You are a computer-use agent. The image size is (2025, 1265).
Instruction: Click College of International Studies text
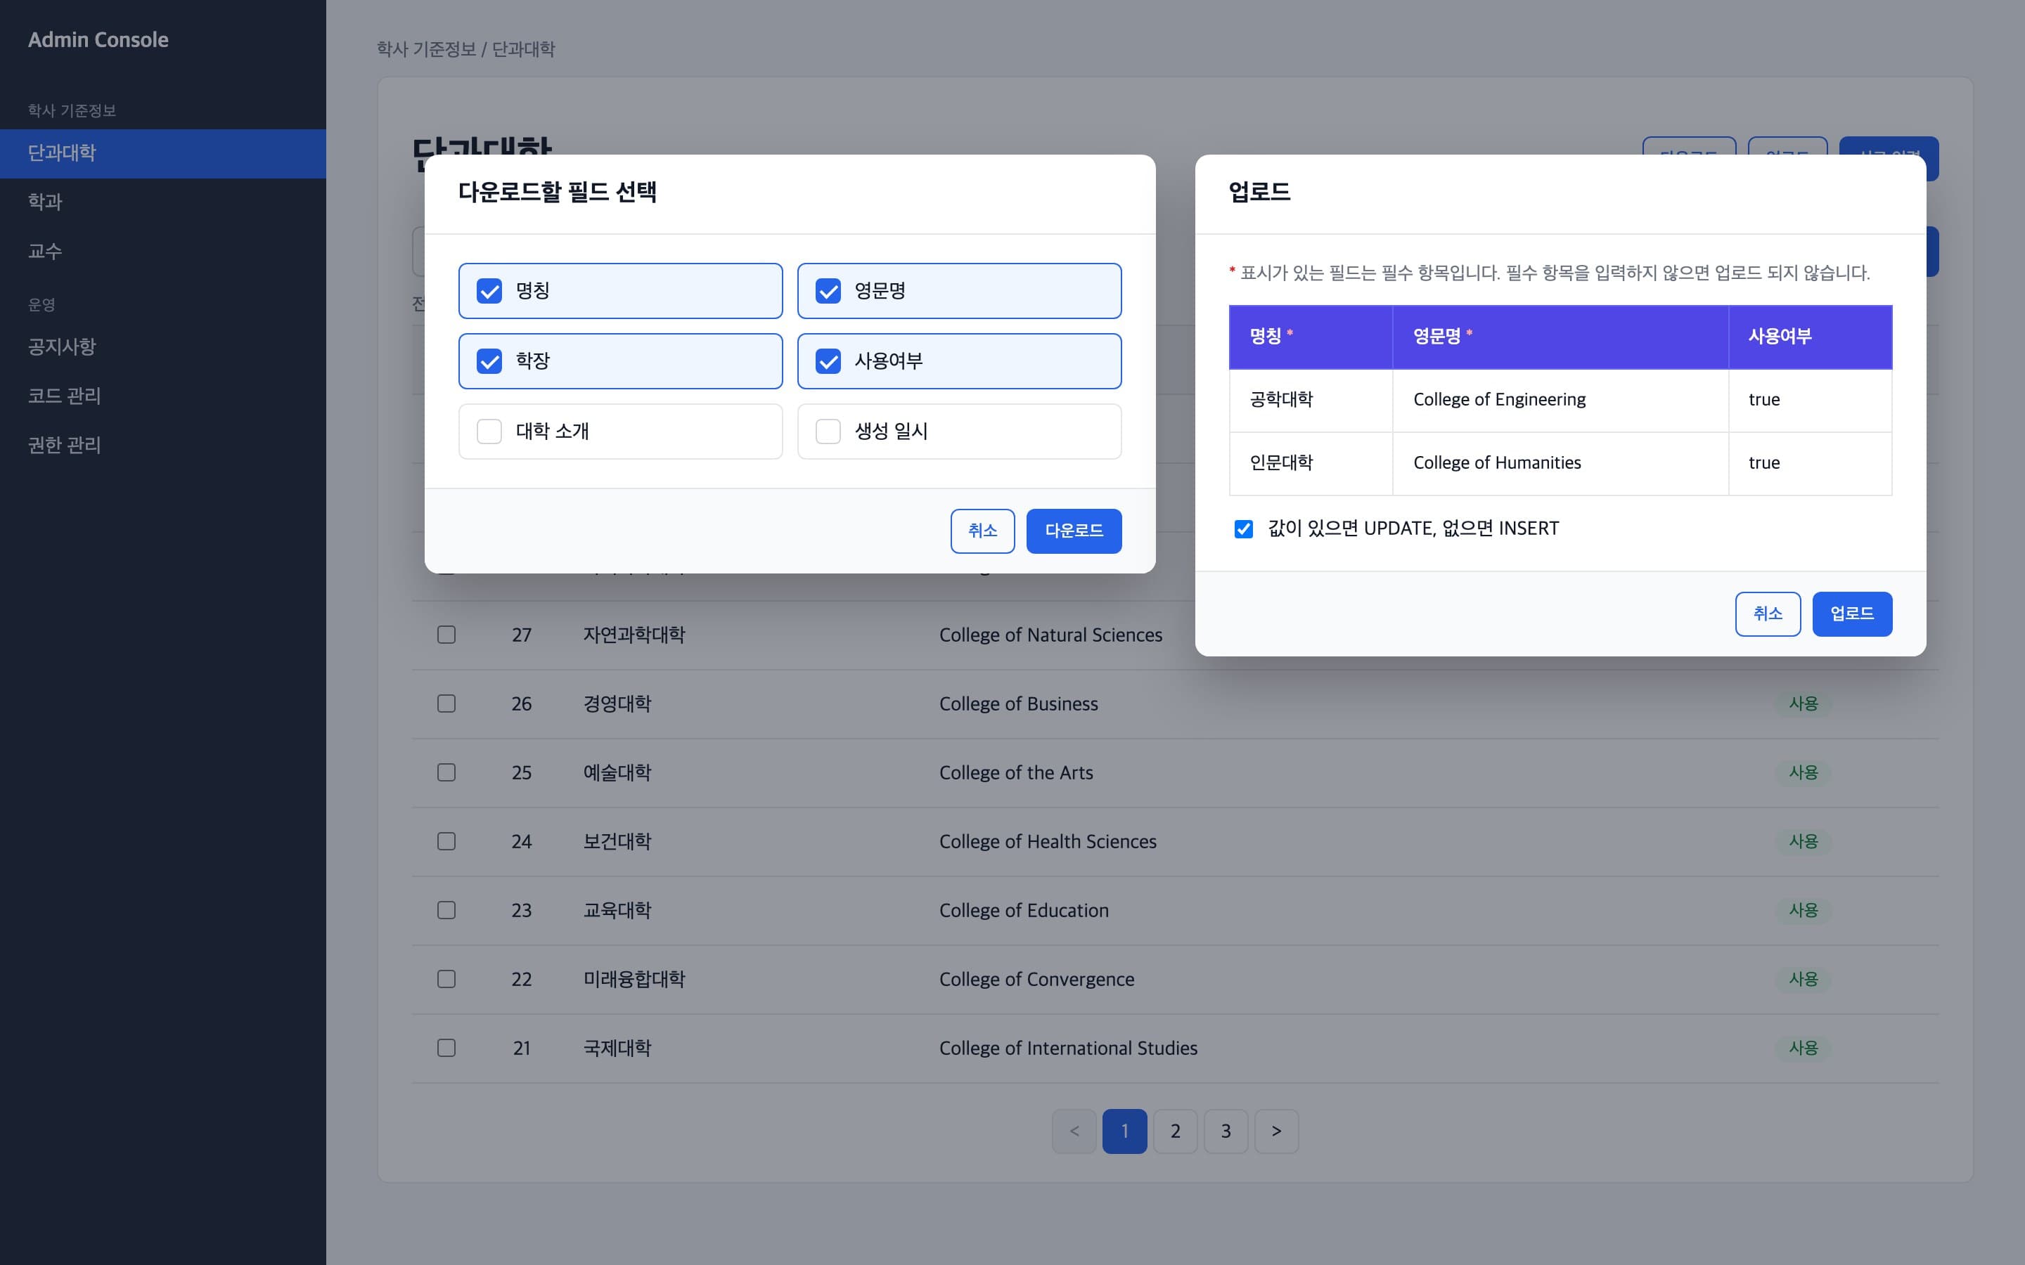coord(1068,1047)
